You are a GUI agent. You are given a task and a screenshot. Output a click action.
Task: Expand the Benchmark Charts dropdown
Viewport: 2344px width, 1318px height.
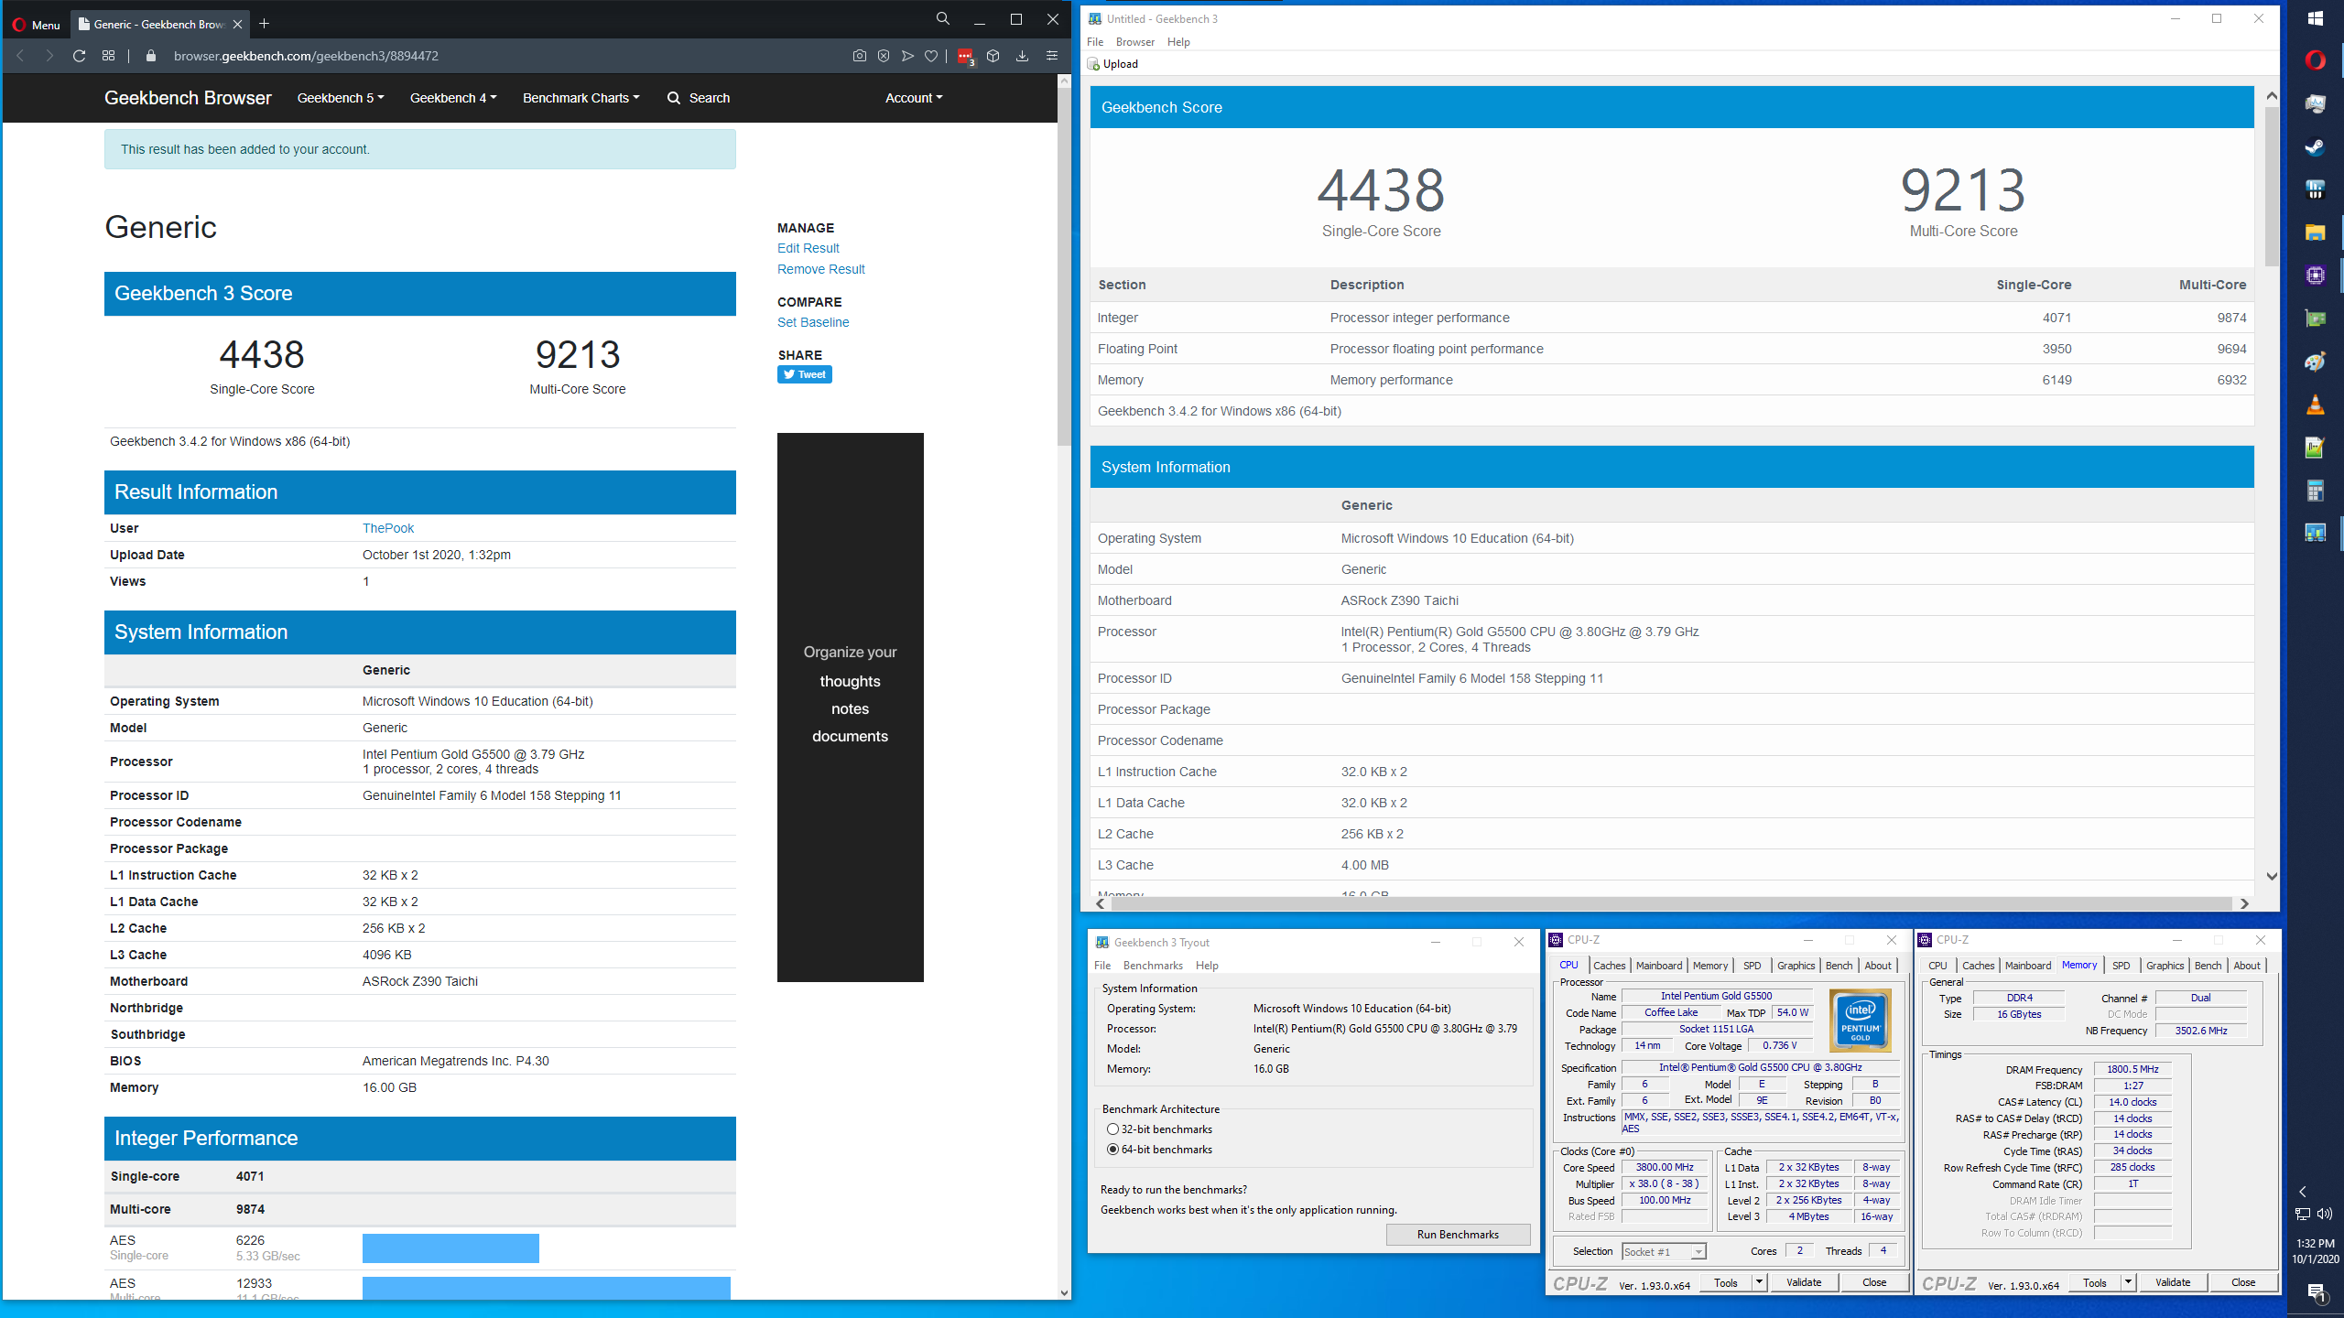(581, 98)
